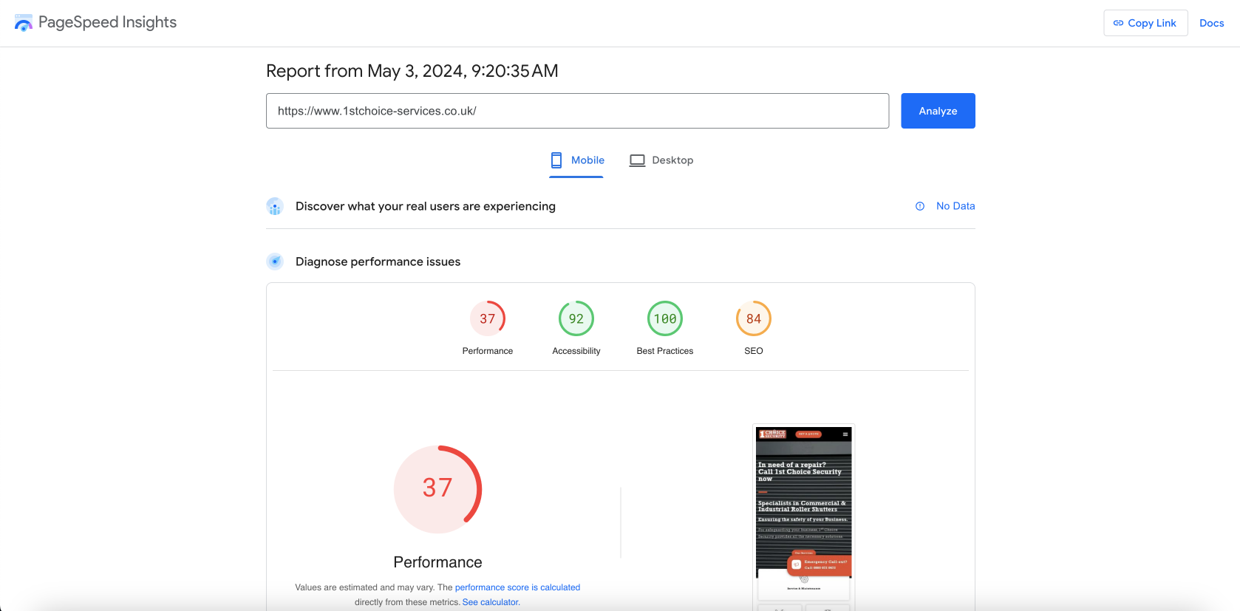Open 'performance score is calculated' link
This screenshot has height=611, width=1240.
[517, 587]
